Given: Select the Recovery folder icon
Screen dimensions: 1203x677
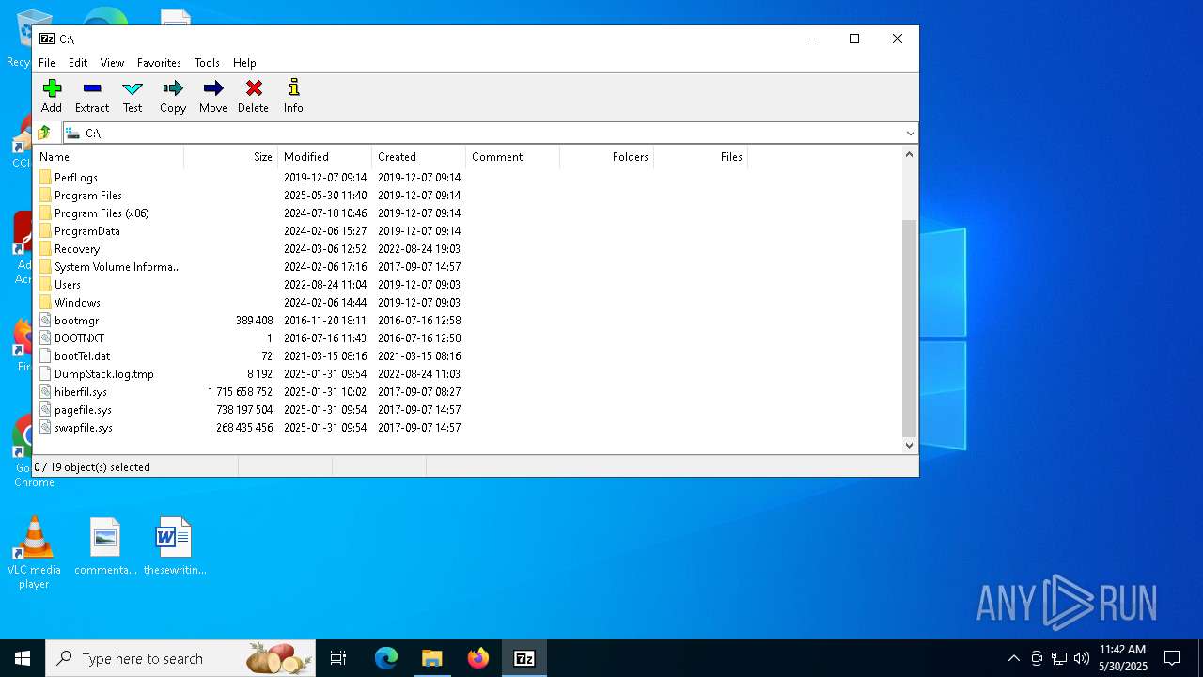Looking at the screenshot, I should click(45, 248).
